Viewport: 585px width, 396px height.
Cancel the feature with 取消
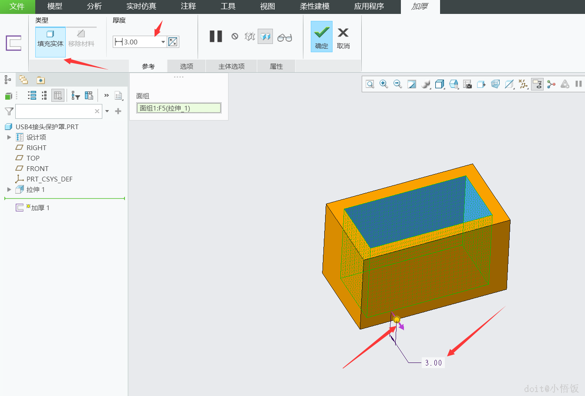pos(343,37)
